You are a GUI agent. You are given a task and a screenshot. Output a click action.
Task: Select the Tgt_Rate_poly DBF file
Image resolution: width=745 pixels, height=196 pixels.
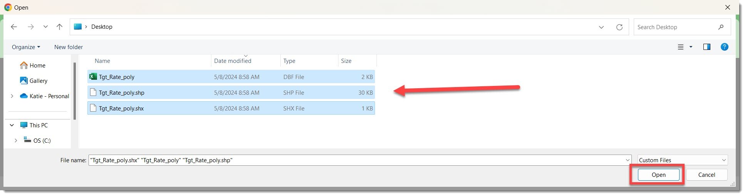[117, 77]
